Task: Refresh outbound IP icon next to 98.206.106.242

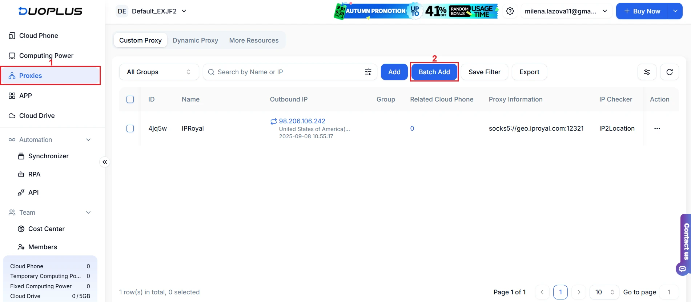Action: (x=273, y=122)
